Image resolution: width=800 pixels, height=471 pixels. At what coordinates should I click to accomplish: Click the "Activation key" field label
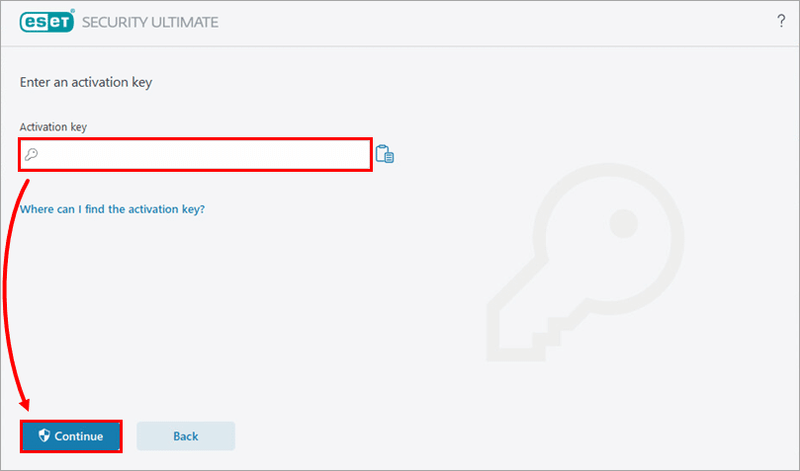click(54, 126)
